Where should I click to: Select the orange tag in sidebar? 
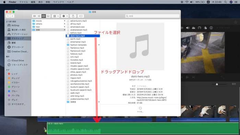14,78
